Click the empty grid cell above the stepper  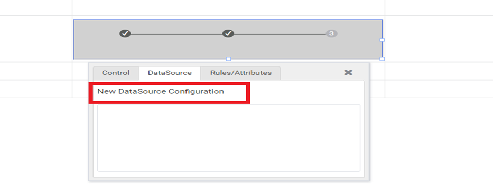[229, 7]
